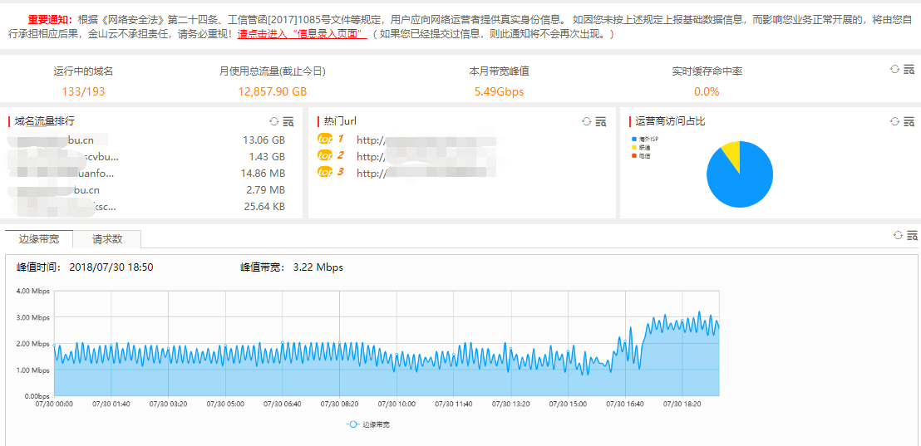The height and width of the screenshot is (446, 921).
Task: Open details for 域名流量排行 panel
Action: point(288,121)
